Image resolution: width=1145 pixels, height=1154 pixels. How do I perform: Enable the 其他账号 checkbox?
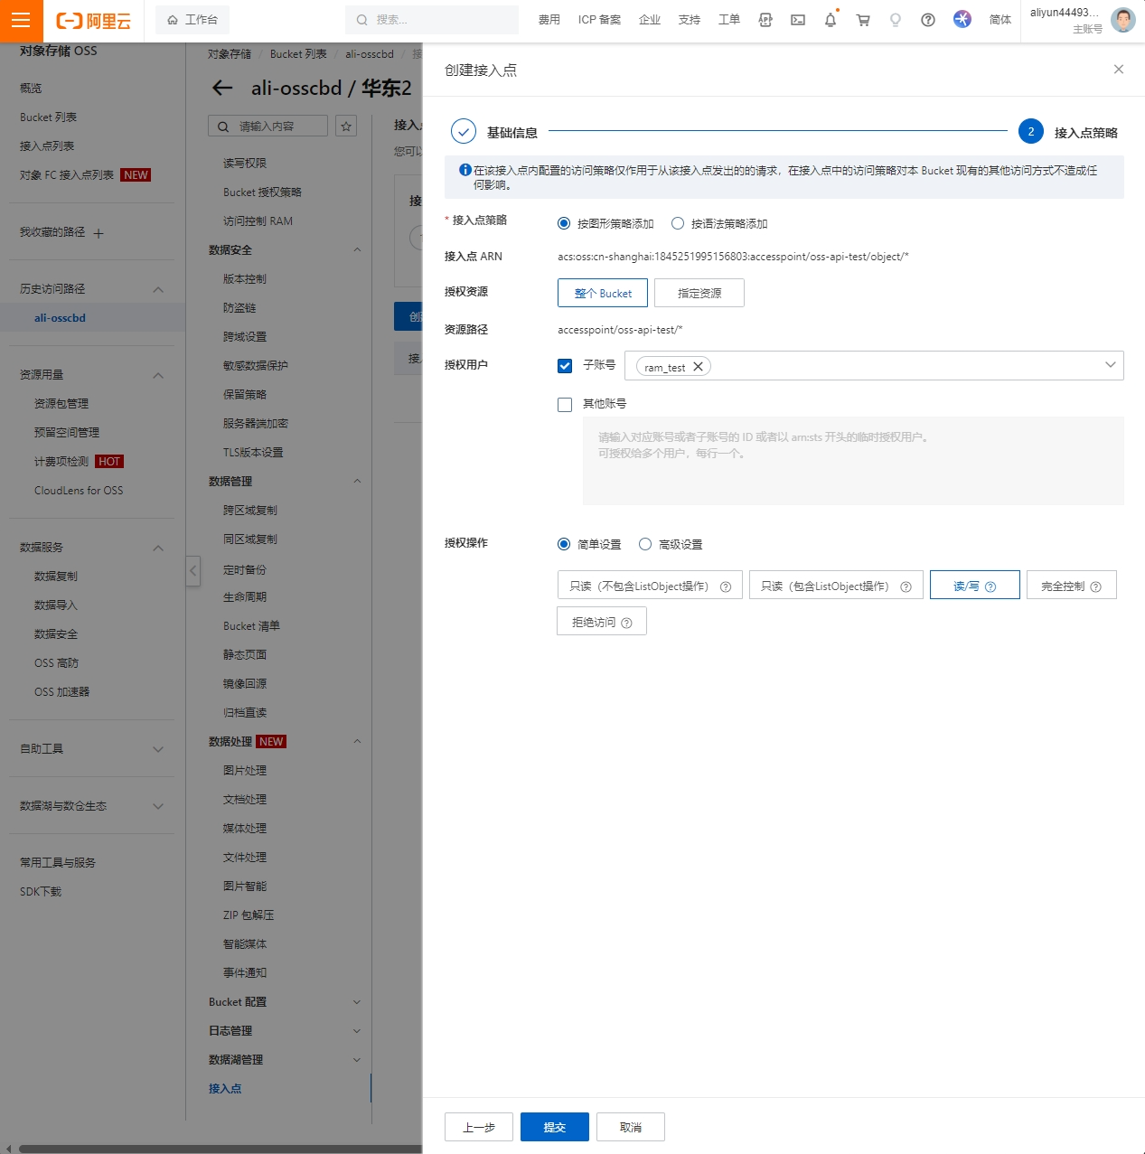click(565, 405)
